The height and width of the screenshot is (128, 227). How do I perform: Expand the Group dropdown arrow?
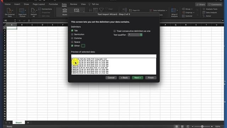(192, 9)
